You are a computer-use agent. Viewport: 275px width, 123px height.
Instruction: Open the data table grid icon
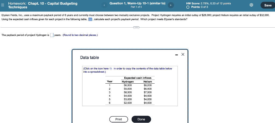[90, 19]
